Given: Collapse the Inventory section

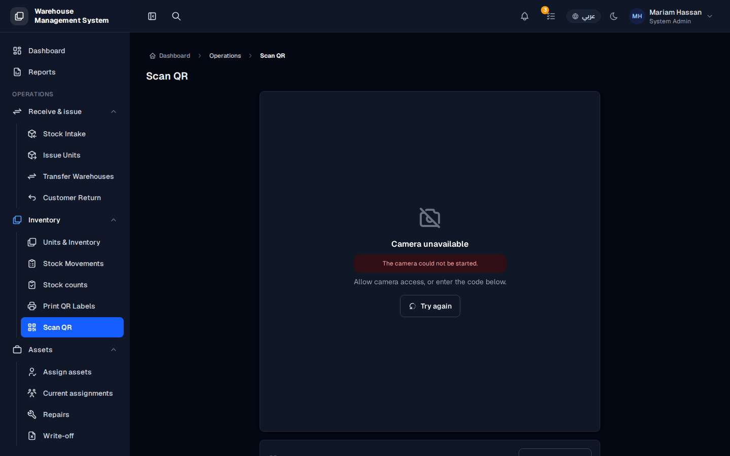Looking at the screenshot, I should pyautogui.click(x=65, y=220).
